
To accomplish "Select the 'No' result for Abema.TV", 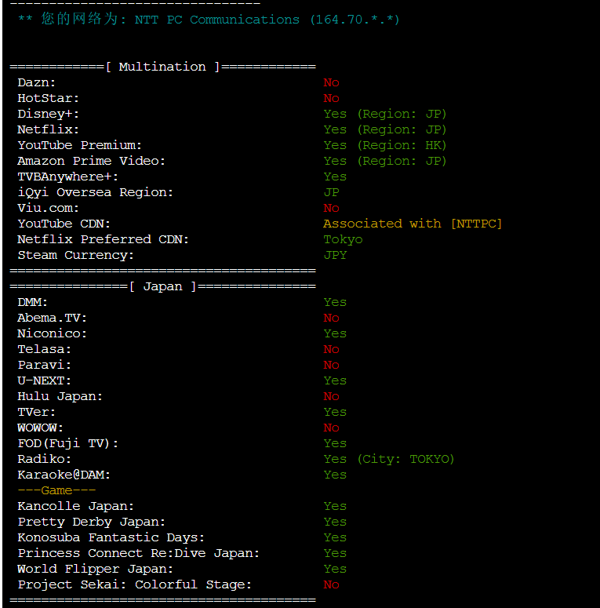I will tap(332, 318).
